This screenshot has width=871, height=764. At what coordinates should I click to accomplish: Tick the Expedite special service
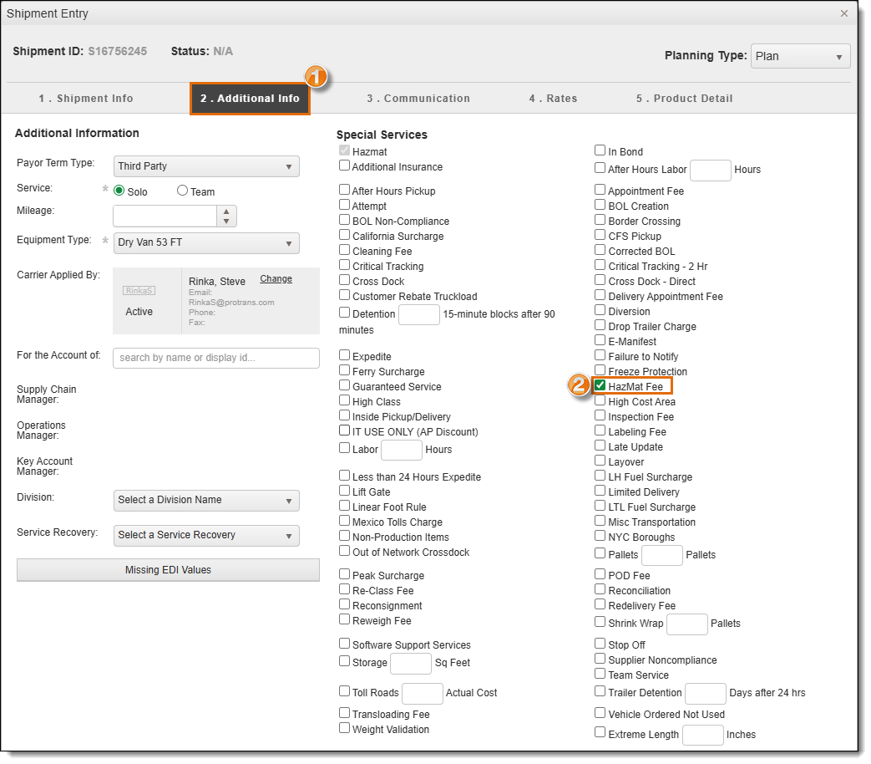click(345, 356)
